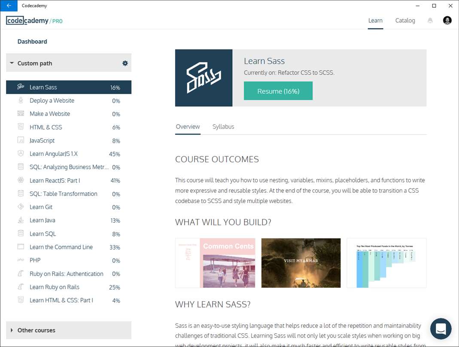459x347 pixels.
Task: Open the Learn Git course
Action: pyautogui.click(x=69, y=207)
